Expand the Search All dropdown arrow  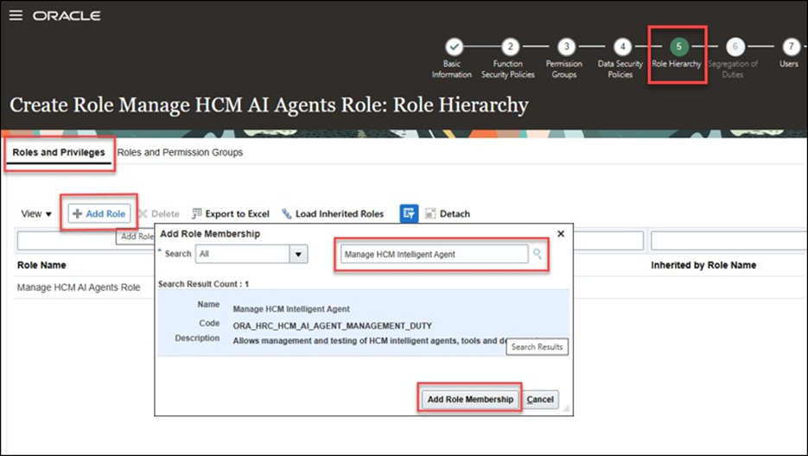298,254
